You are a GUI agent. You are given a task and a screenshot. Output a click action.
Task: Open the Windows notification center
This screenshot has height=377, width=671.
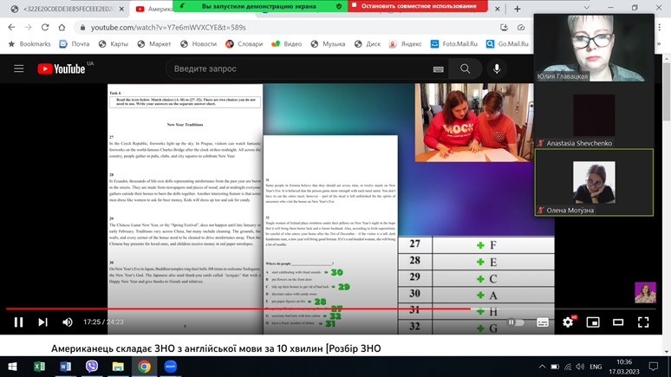click(x=653, y=367)
